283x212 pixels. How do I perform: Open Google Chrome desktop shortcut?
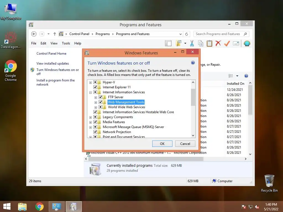[11, 71]
